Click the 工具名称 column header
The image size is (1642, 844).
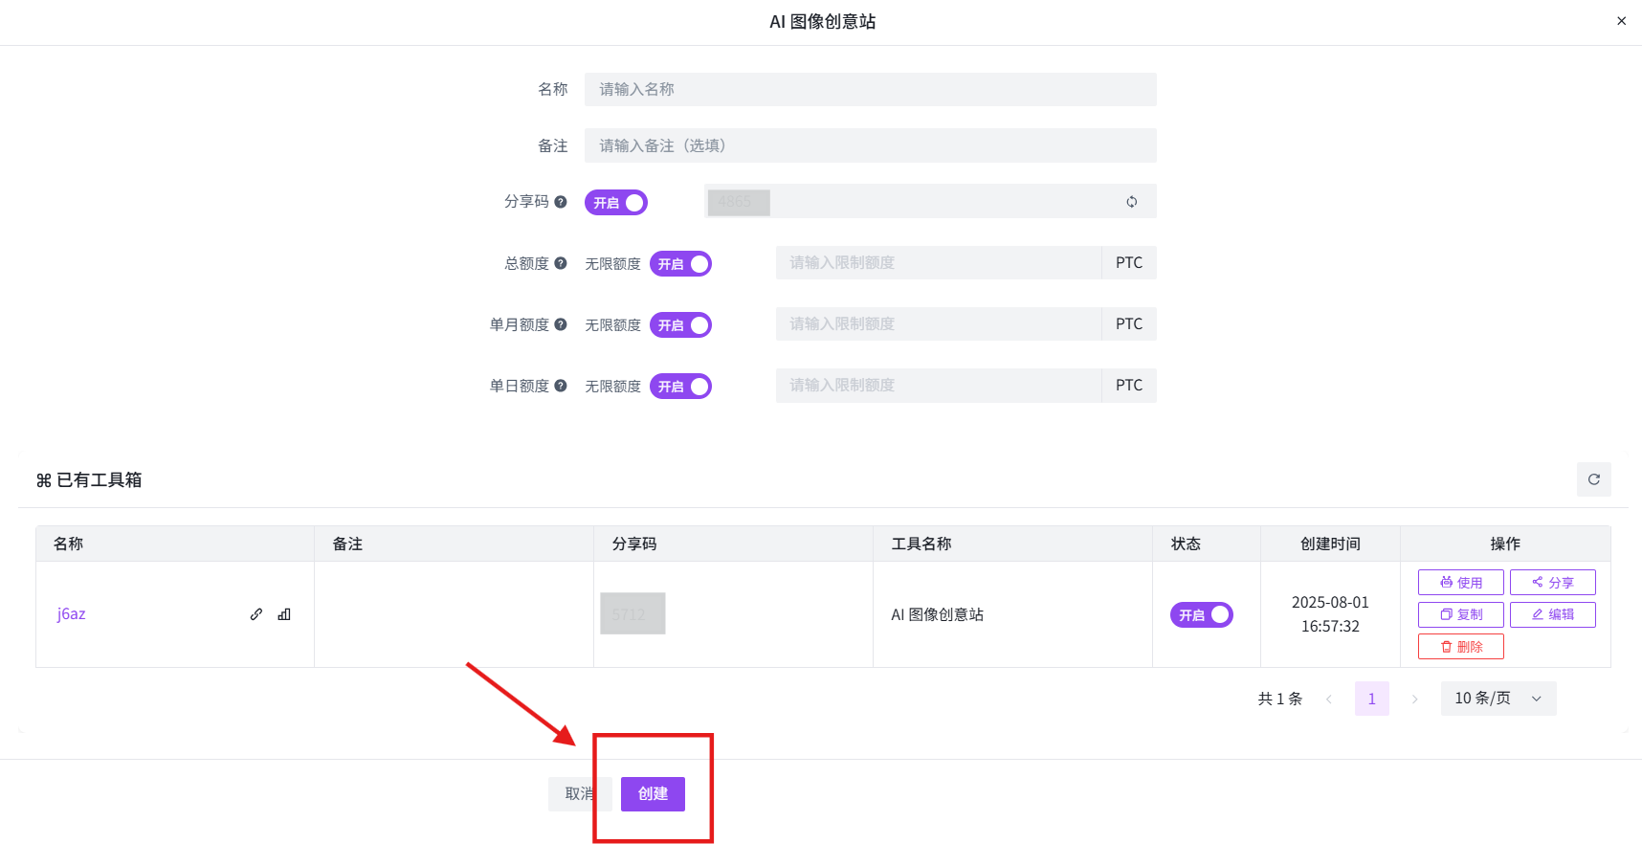[x=1012, y=544]
